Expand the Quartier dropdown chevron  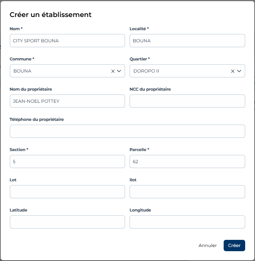(239, 71)
